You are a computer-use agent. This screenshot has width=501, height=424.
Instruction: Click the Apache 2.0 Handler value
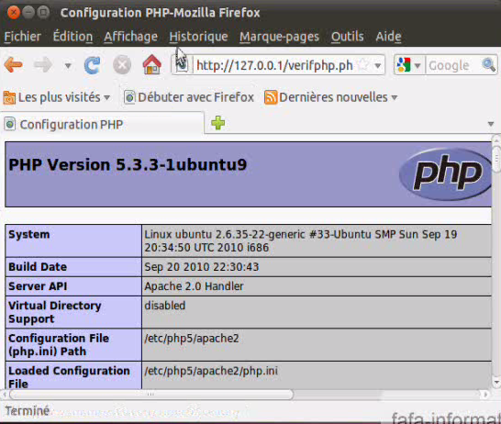[194, 286]
